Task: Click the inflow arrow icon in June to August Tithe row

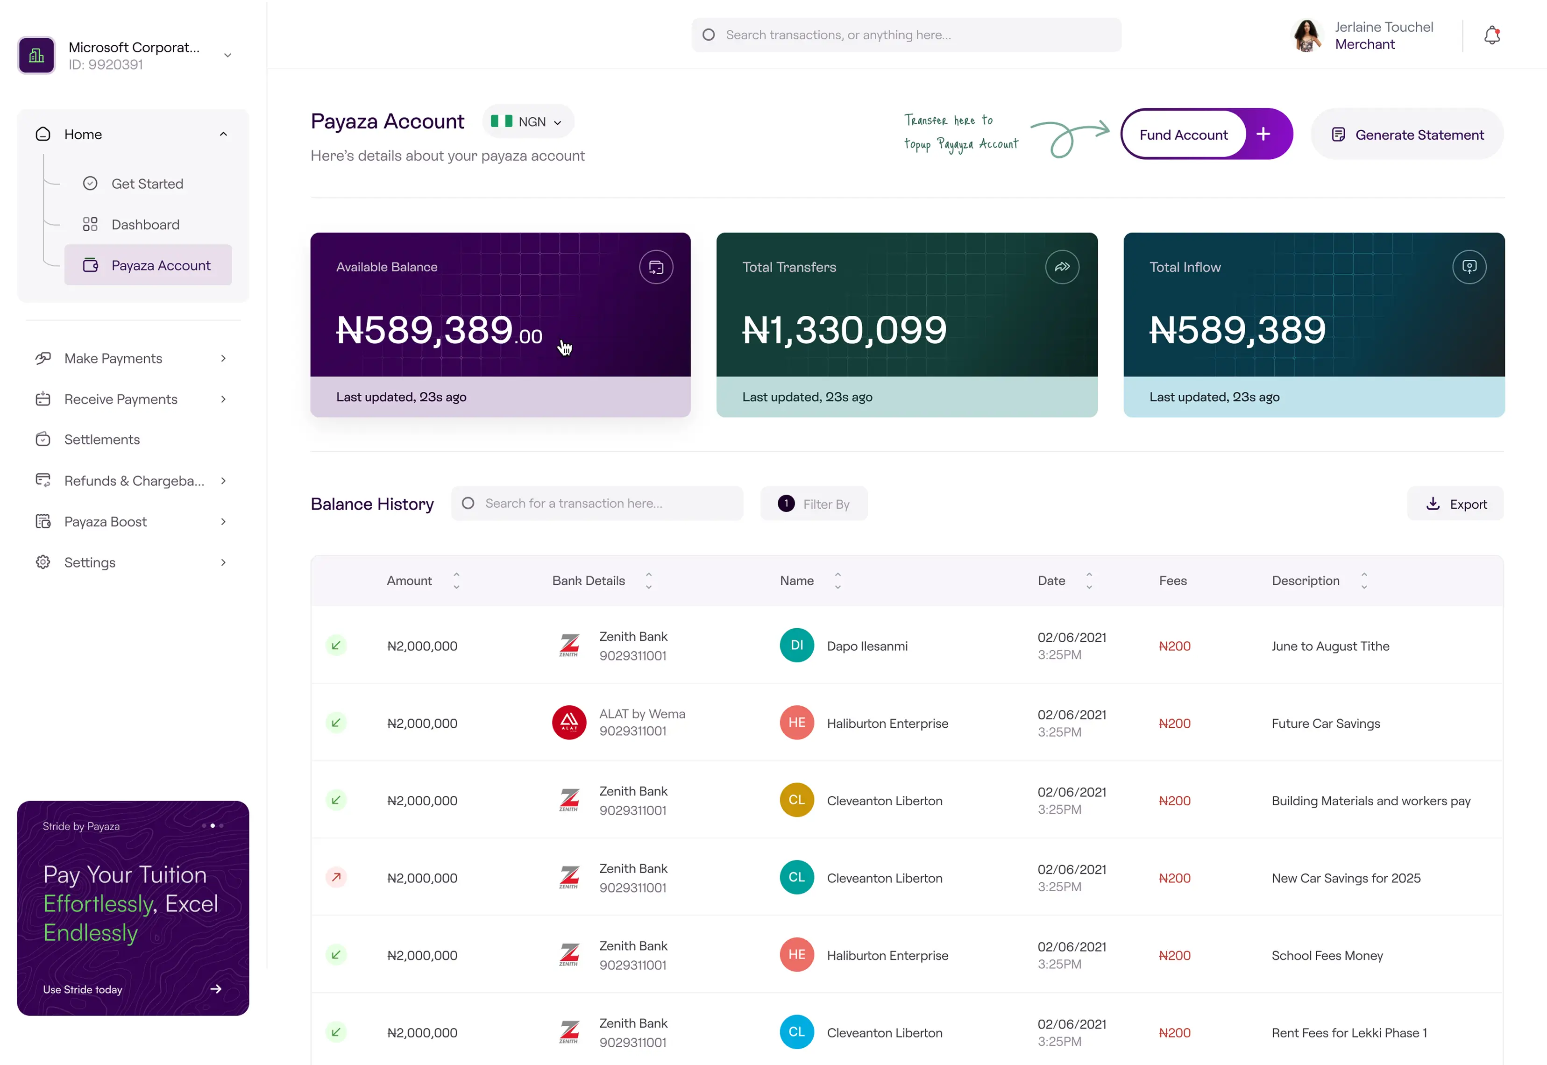Action: point(335,645)
